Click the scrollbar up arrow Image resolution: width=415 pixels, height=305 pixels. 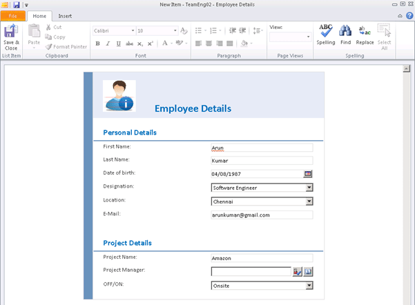point(406,69)
